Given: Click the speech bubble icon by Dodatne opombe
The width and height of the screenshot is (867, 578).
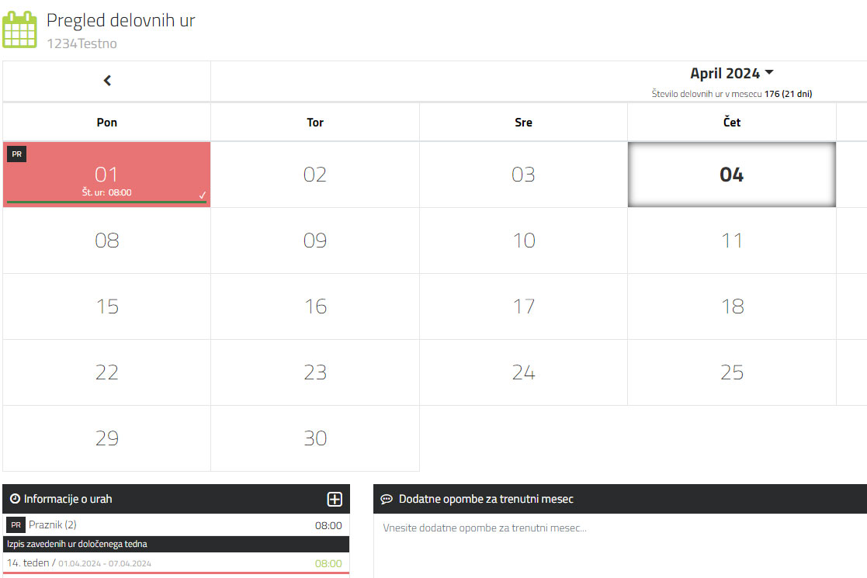Looking at the screenshot, I should (387, 499).
